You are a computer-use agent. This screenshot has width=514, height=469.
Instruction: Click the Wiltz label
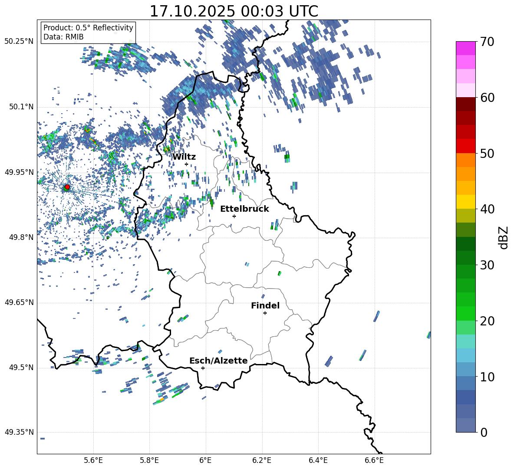(x=184, y=157)
